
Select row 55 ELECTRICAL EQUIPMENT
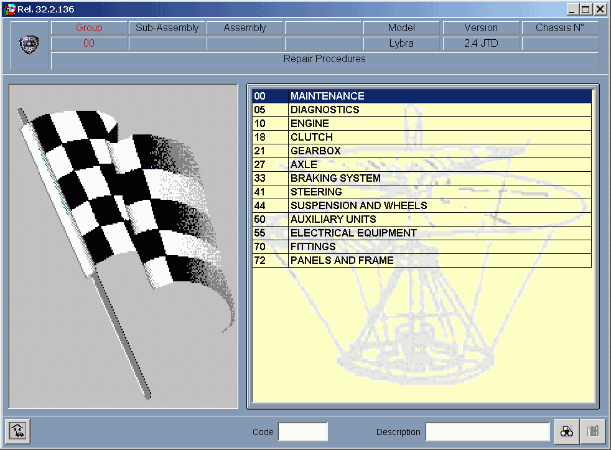point(422,233)
